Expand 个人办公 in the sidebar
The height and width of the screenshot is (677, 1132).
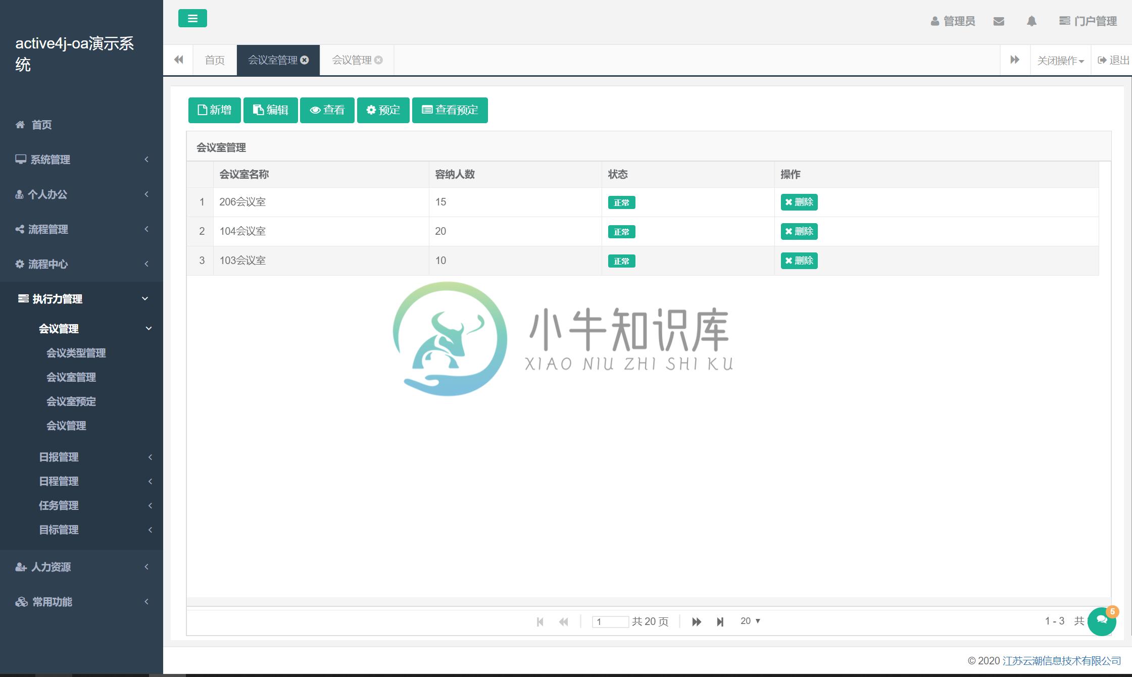click(81, 194)
